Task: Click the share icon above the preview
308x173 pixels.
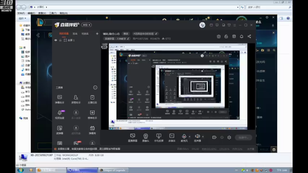Action: pyautogui.click(x=249, y=37)
